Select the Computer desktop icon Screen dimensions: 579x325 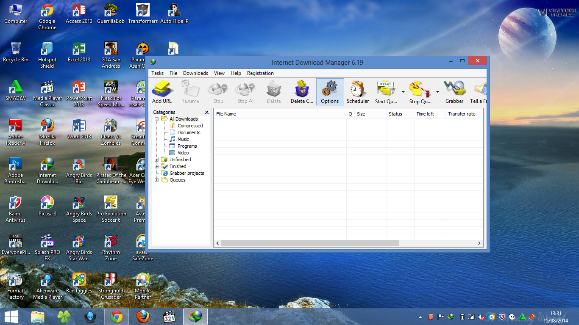pos(16,14)
